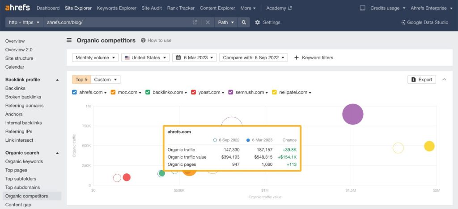Open the Monthly volume dropdown
This screenshot has width=458, height=209.
click(x=95, y=57)
